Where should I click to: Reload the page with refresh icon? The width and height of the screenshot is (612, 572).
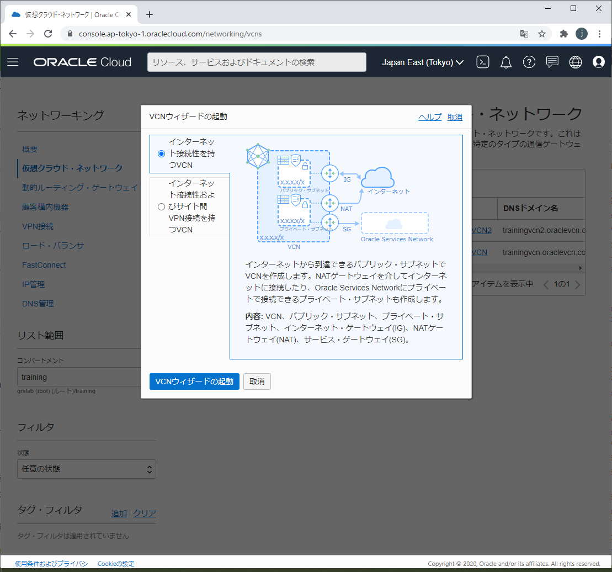point(48,34)
